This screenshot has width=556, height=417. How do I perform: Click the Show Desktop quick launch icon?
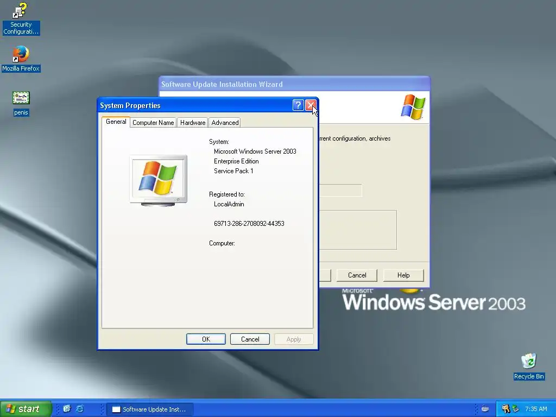point(67,409)
